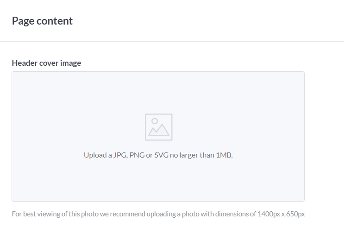This screenshot has height=234, width=344.
Task: Click the "1MB" size limit text
Action: tap(224, 155)
